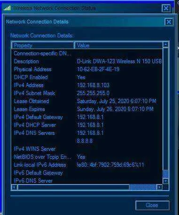Screen dimensions: 179x215
Task: Select the Description property row
Action: [26, 61]
